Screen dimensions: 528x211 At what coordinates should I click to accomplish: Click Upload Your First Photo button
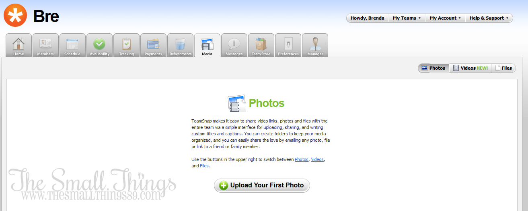coord(262,185)
